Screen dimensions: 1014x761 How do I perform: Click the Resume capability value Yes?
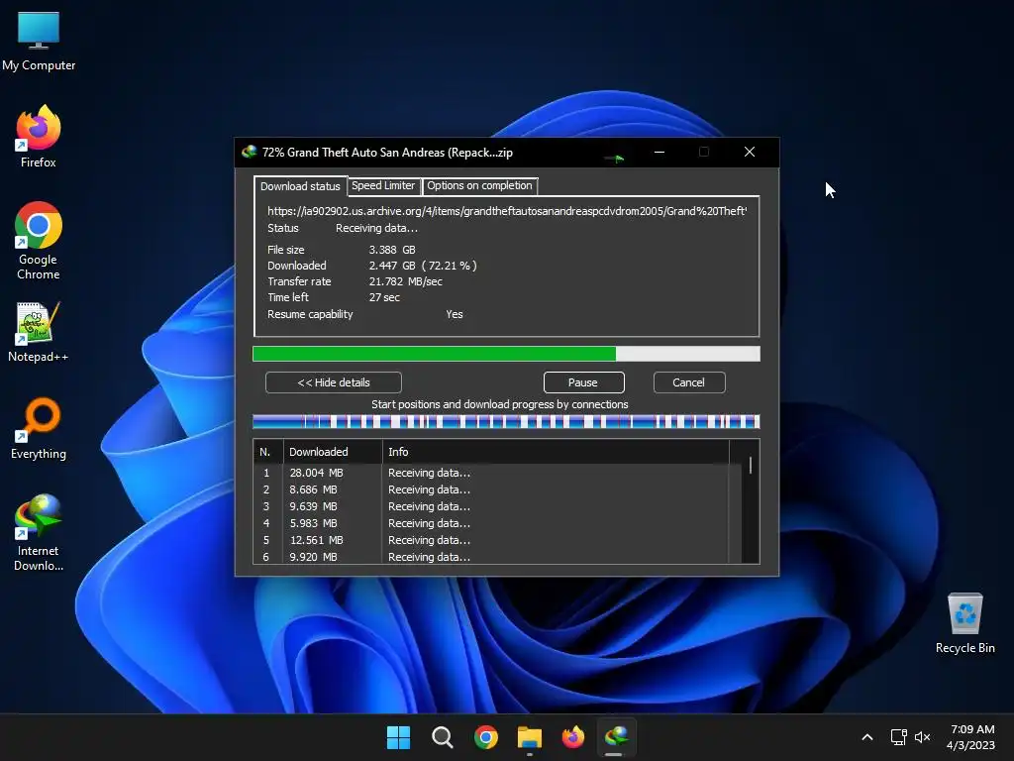(454, 314)
